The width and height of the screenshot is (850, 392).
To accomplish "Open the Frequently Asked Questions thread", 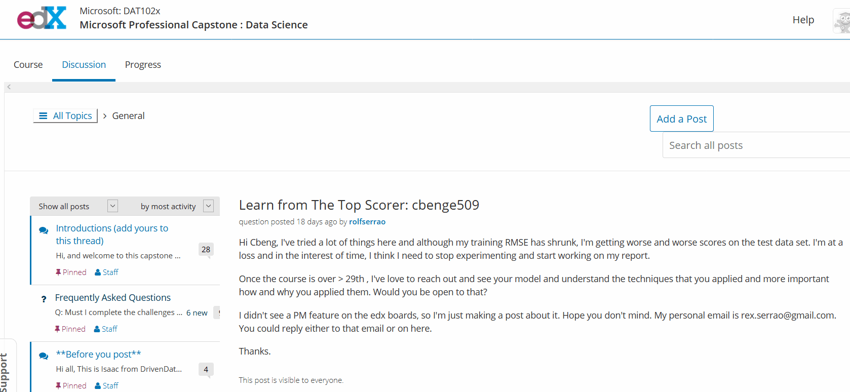I will [x=113, y=298].
